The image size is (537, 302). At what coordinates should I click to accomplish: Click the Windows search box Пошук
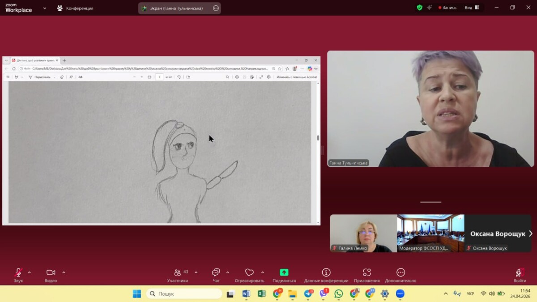click(x=184, y=294)
